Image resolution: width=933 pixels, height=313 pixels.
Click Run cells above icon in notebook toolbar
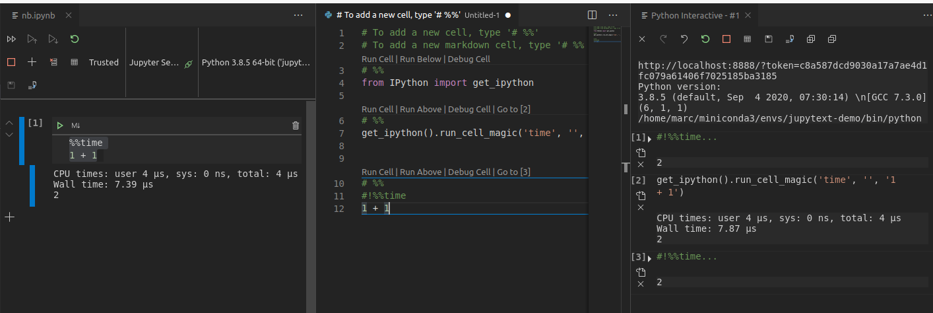[32, 40]
